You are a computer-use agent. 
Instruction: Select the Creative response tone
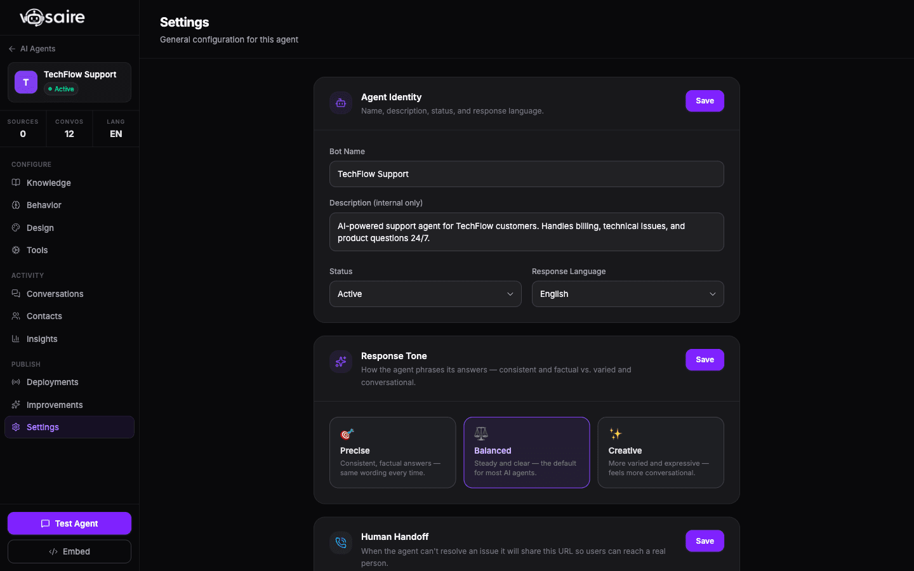coord(661,452)
